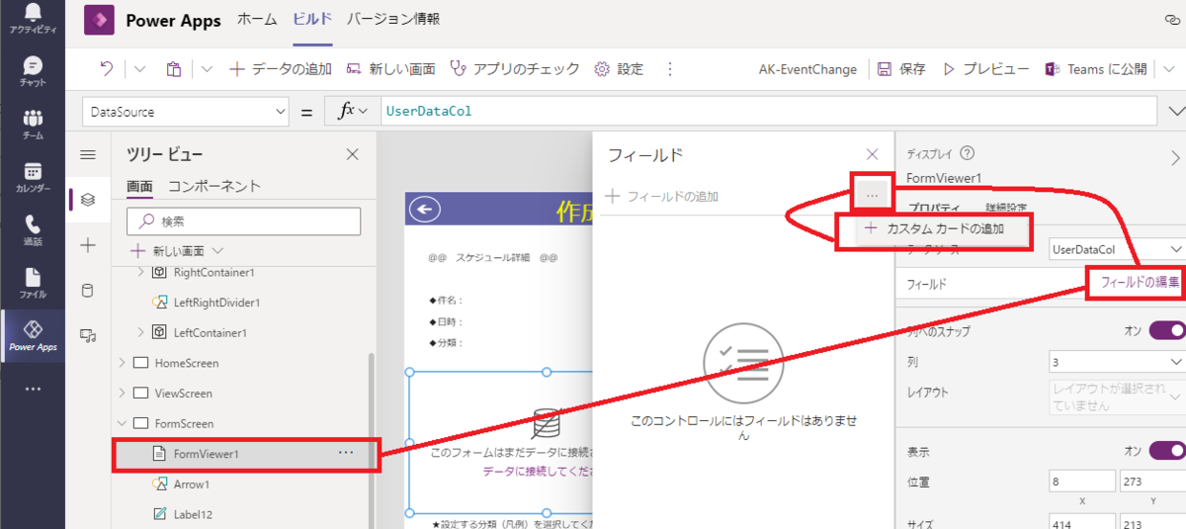
Task: Select the 画面 tab in tree view
Action: 140,186
